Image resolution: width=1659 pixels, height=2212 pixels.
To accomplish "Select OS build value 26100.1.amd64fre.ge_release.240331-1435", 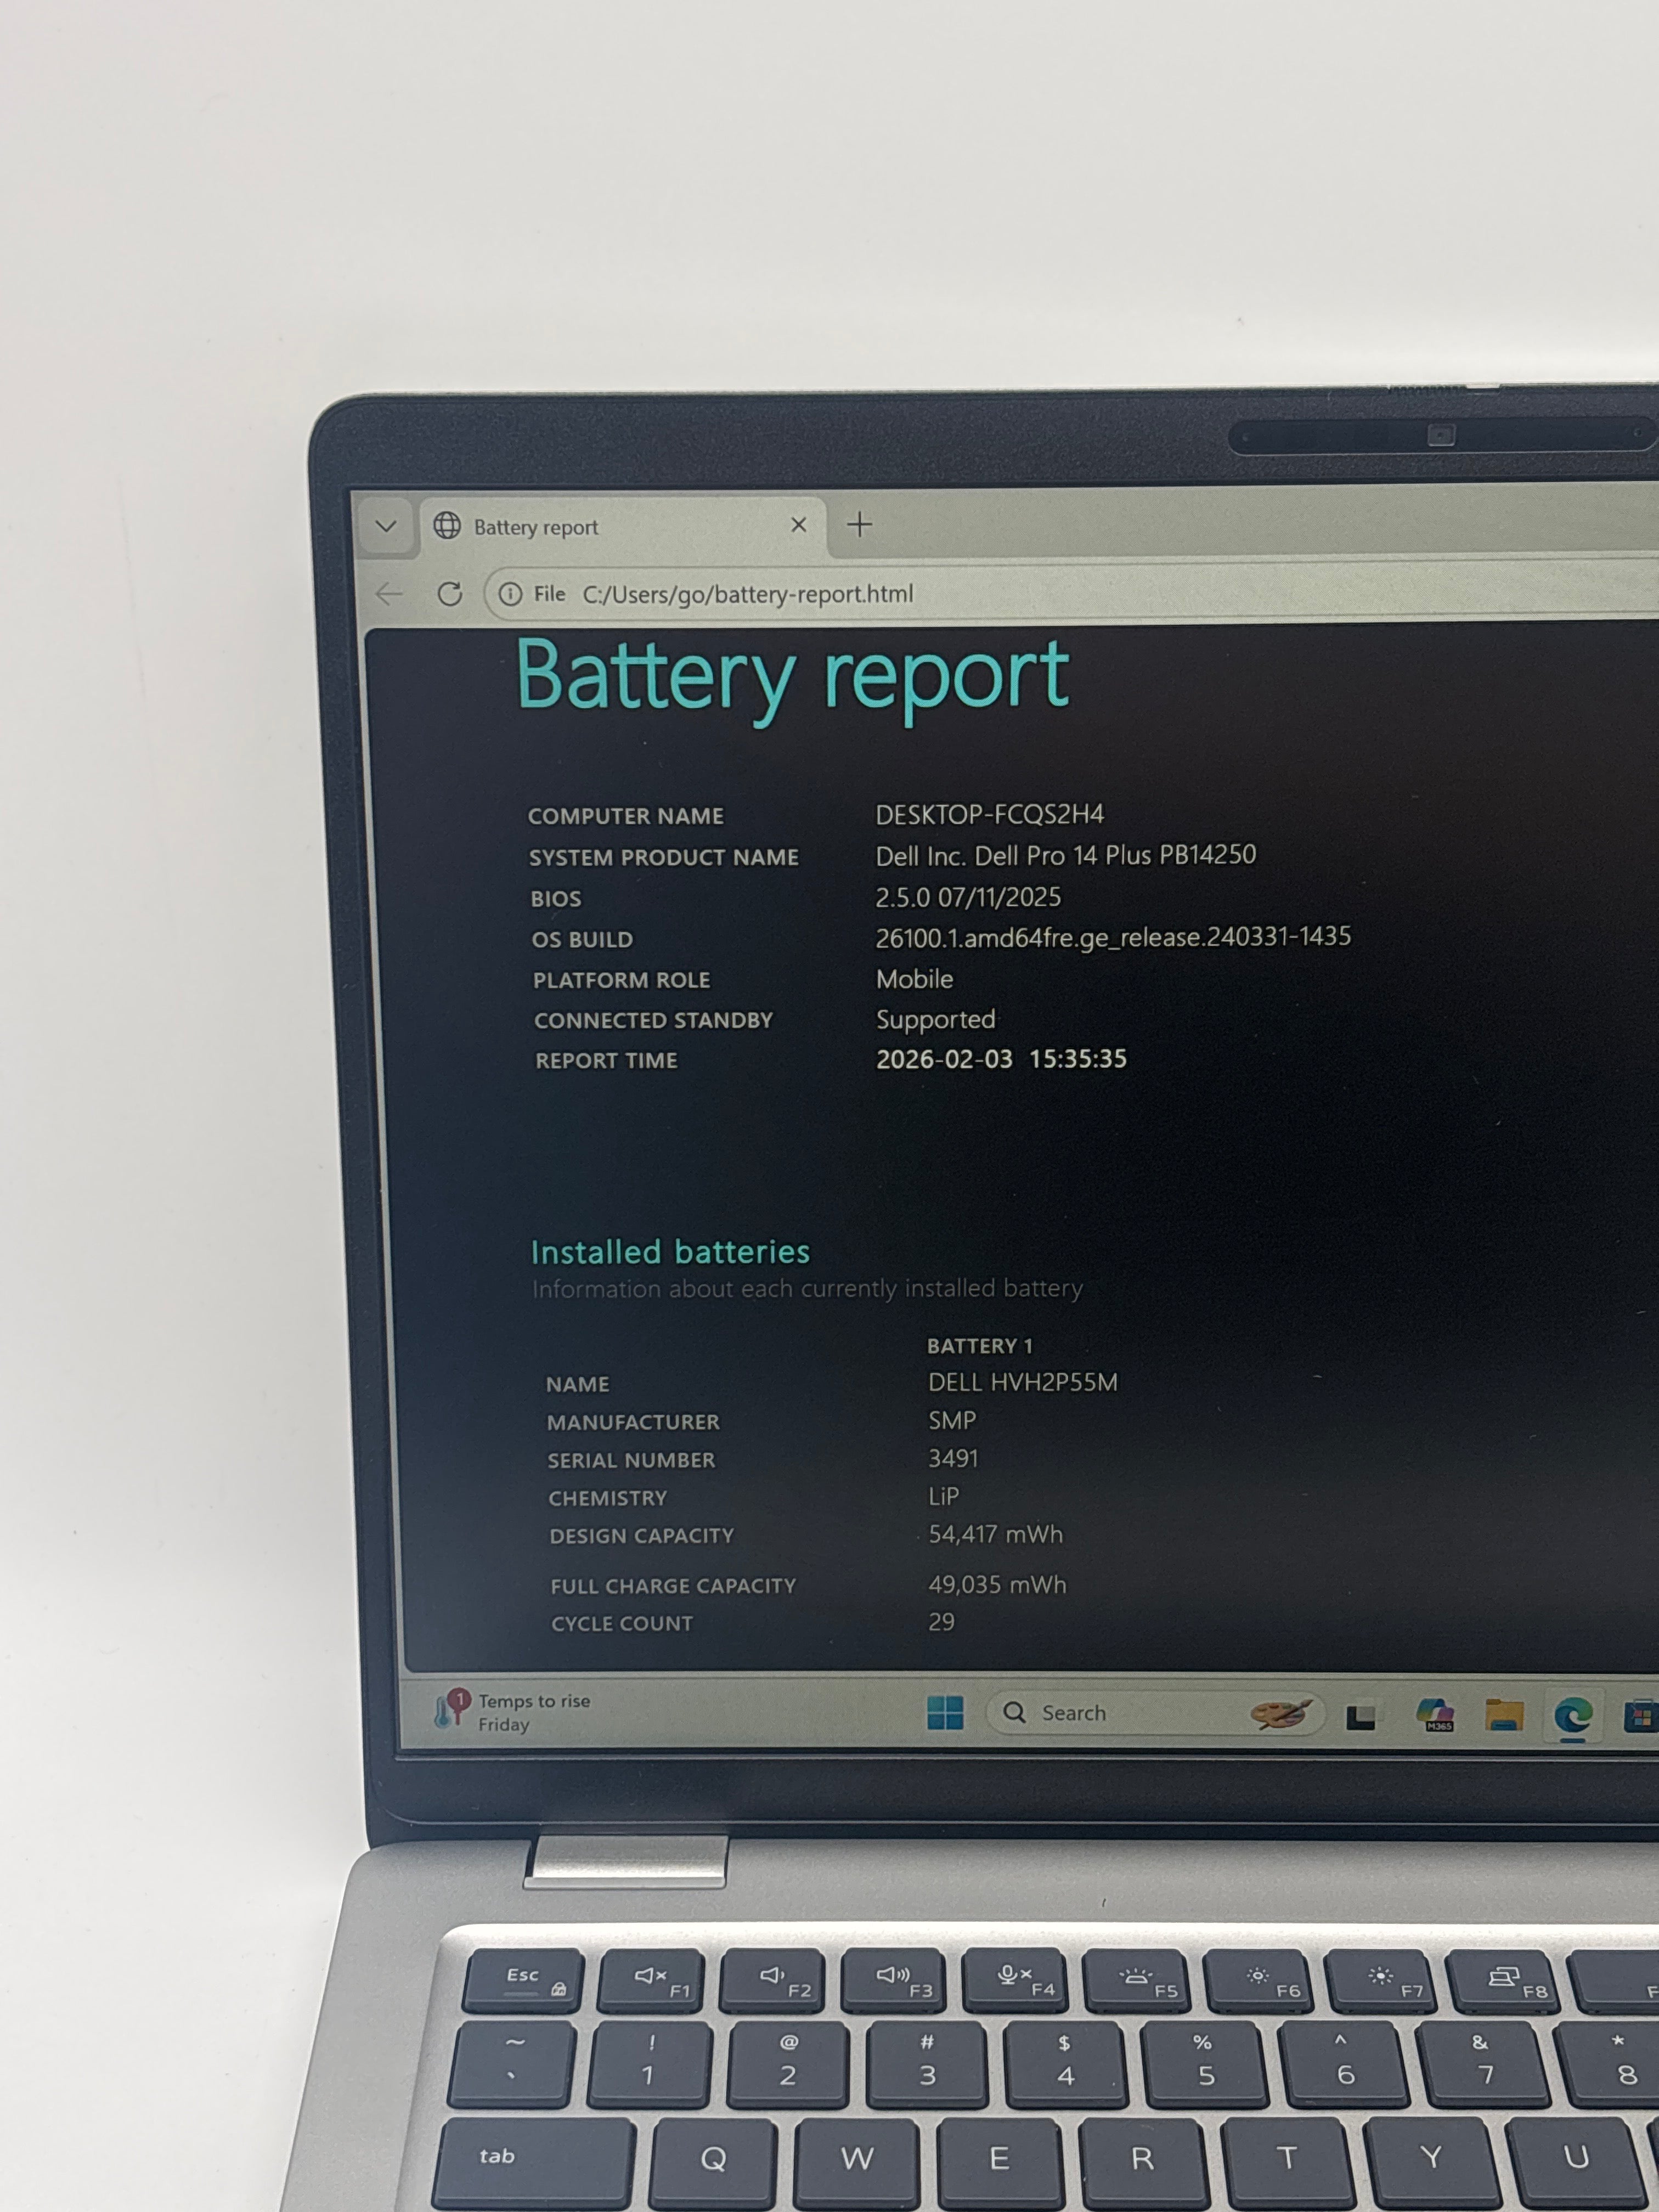I will (1113, 937).
